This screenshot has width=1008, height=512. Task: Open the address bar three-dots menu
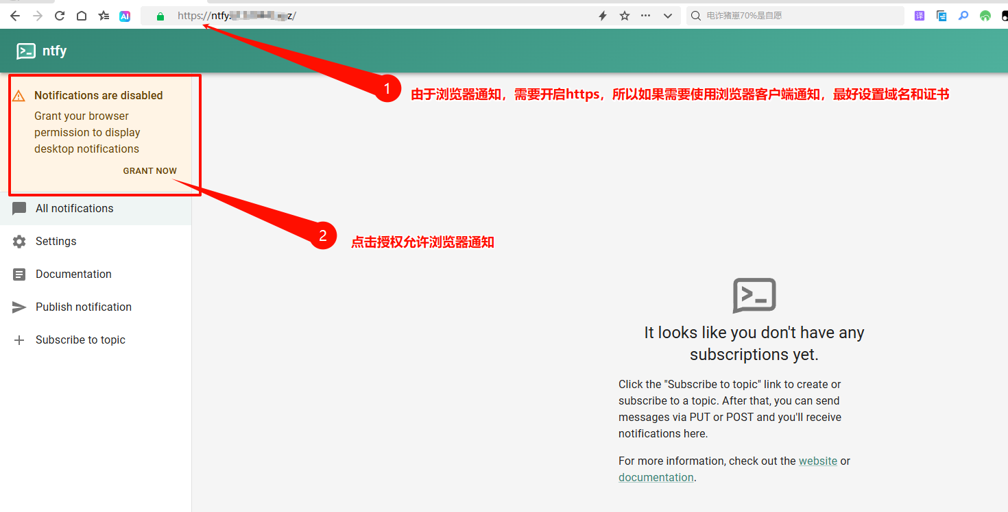[x=645, y=16]
